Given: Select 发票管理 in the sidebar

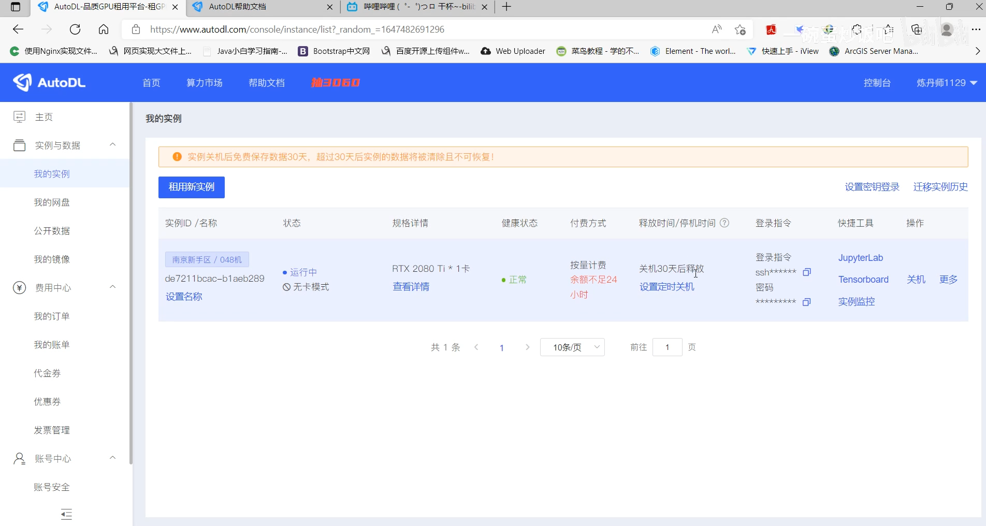Looking at the screenshot, I should tap(65, 430).
